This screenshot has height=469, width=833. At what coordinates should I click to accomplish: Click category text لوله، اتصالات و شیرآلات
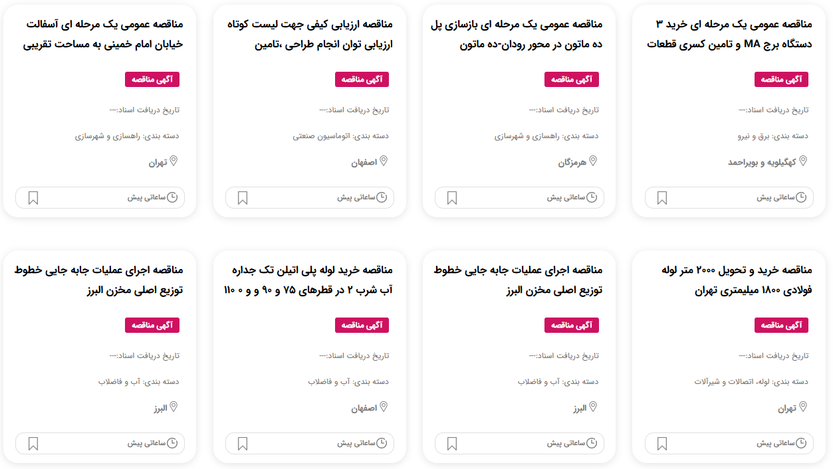coord(735,381)
